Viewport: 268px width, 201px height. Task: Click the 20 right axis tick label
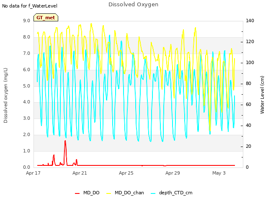click(x=248, y=147)
